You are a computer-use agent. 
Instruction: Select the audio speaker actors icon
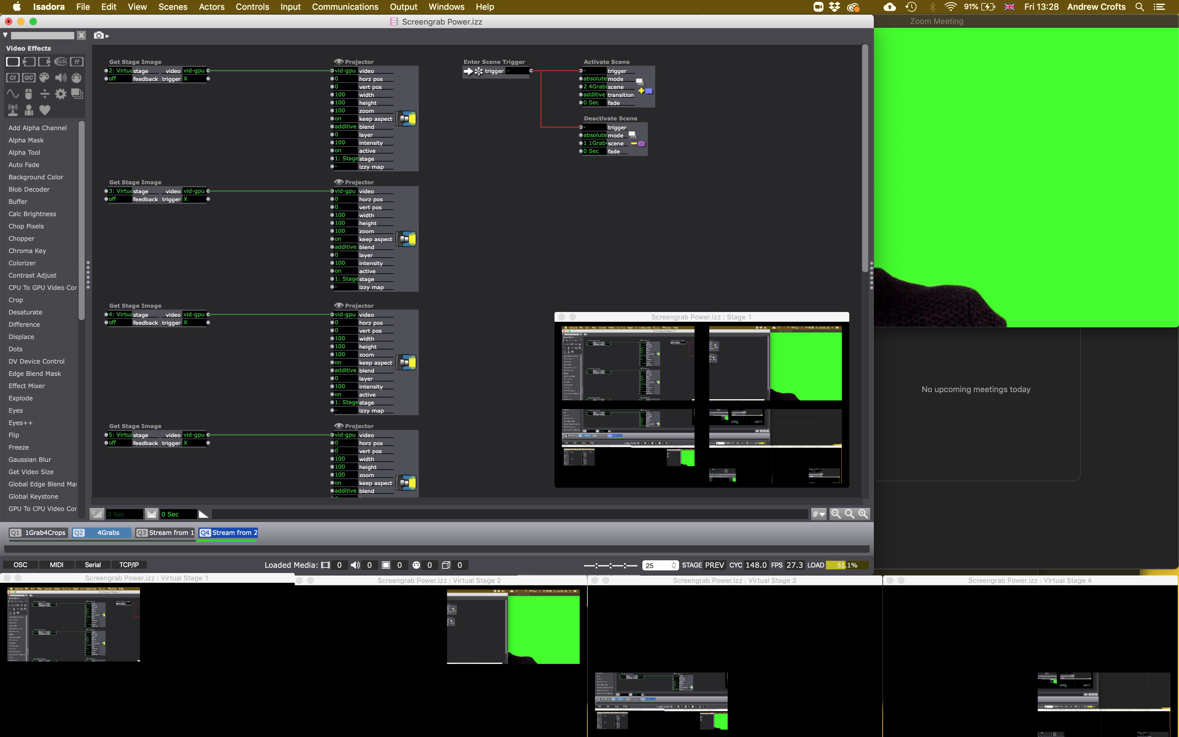[60, 77]
